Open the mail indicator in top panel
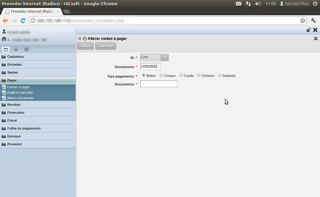320x197 pixels. click(x=238, y=4)
